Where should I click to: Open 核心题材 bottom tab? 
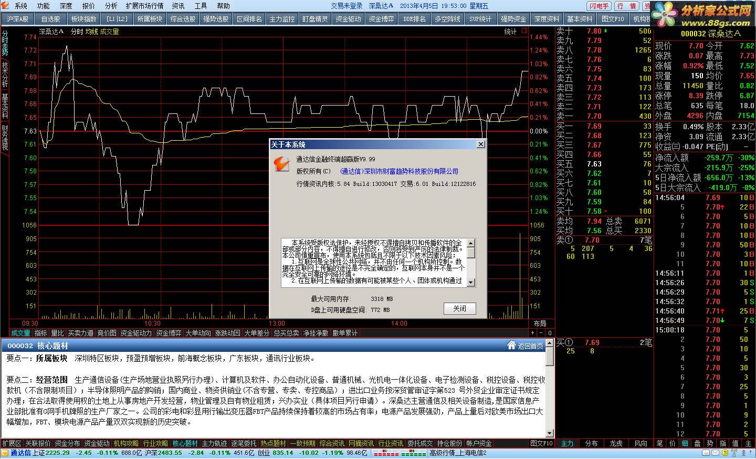click(185, 443)
